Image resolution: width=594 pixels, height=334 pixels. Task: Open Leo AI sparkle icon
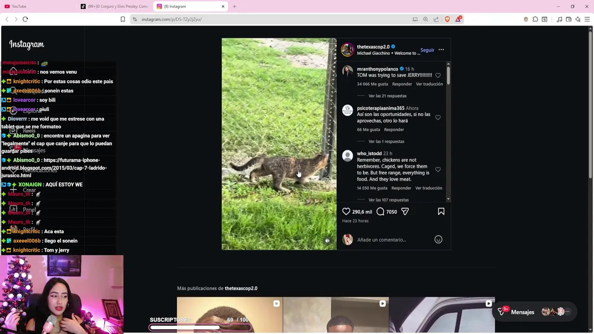coord(578,19)
